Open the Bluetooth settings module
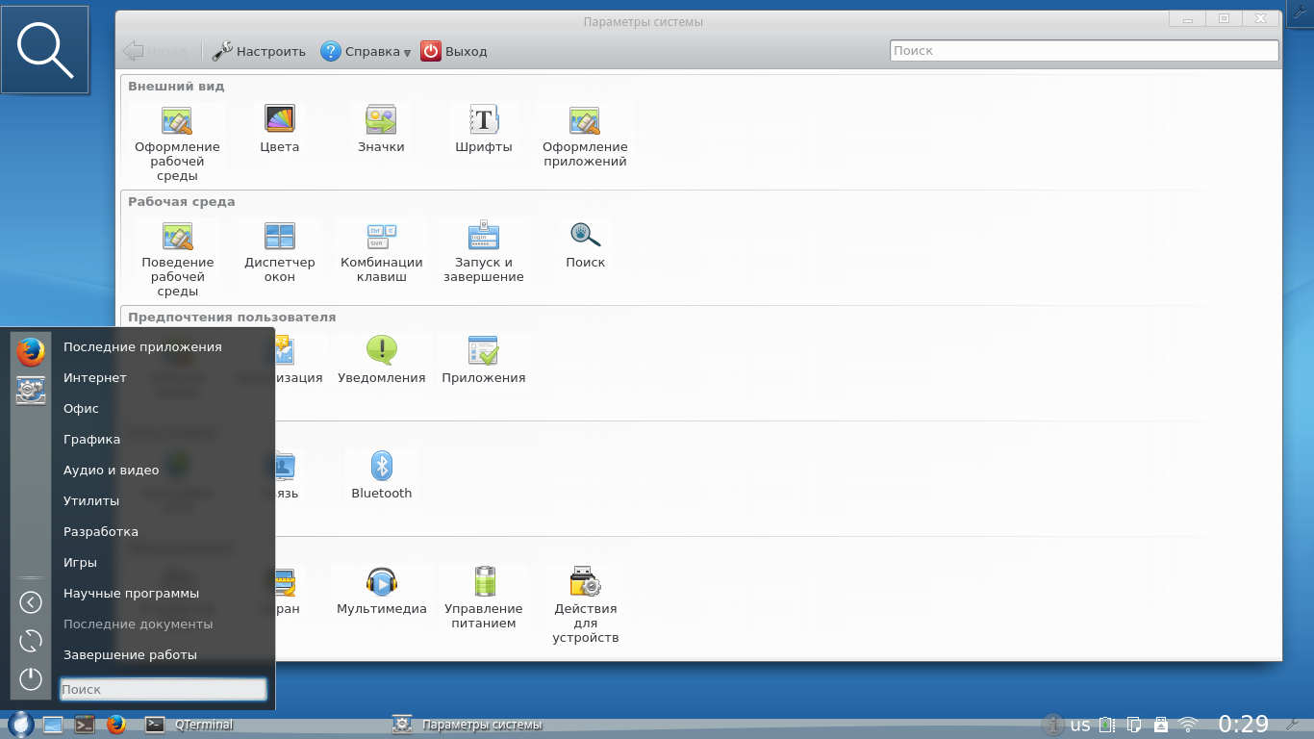This screenshot has width=1314, height=739. tap(382, 475)
